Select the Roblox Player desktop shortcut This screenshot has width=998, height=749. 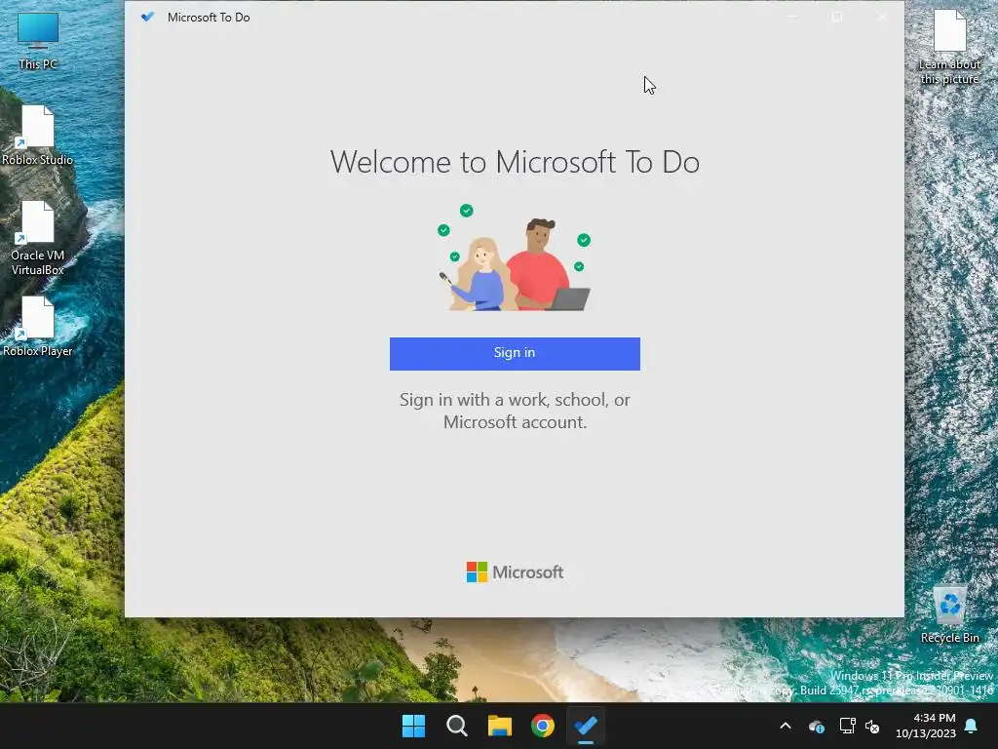38,327
